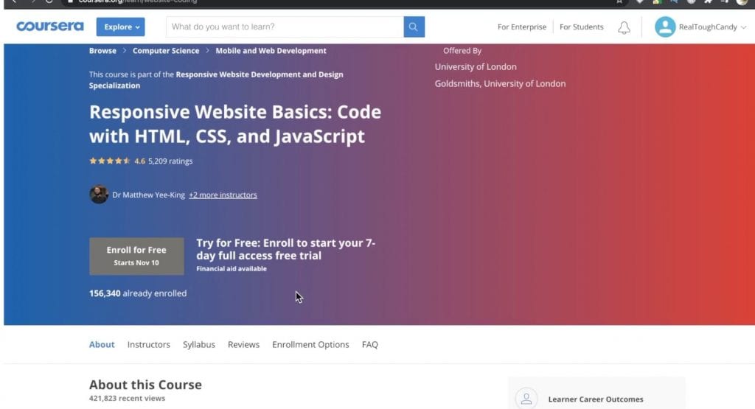Click the Coursera logo
This screenshot has width=755, height=409.
(x=50, y=27)
